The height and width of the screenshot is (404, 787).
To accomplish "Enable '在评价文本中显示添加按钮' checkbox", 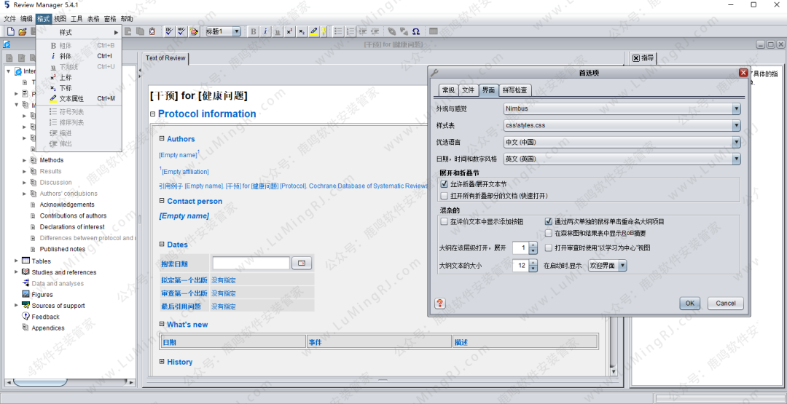I will click(445, 221).
